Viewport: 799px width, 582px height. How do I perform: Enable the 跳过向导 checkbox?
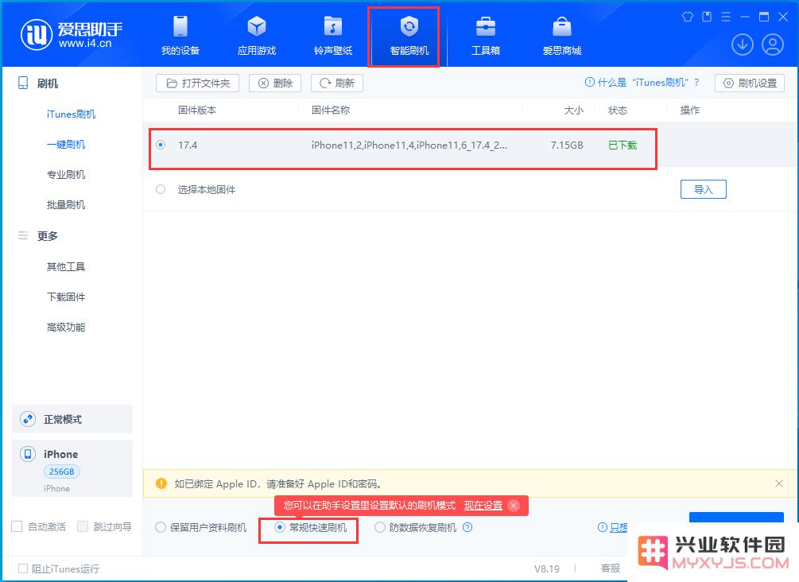coord(83,526)
